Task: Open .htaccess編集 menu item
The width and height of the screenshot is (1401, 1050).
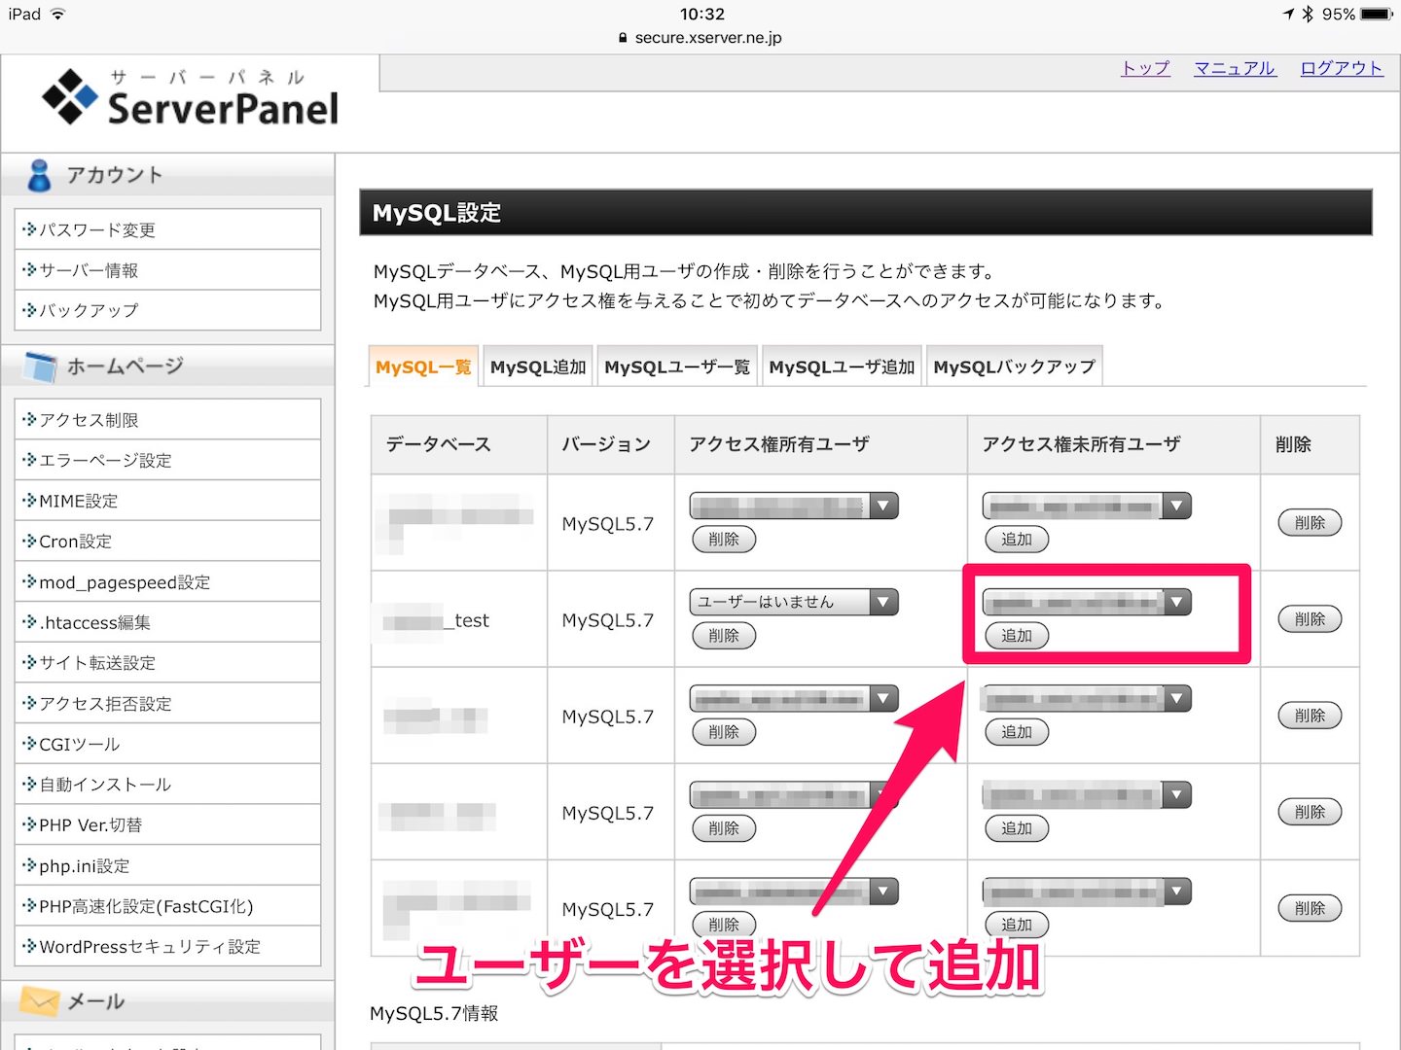Action: point(167,622)
